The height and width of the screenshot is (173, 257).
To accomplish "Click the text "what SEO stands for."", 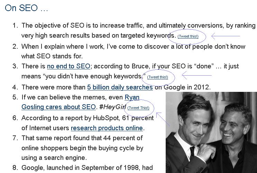I will [52, 56].
